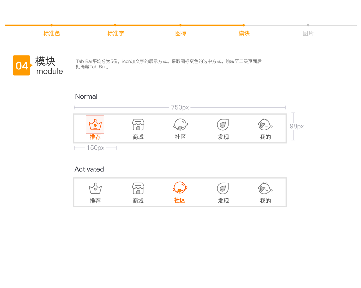Click the orange 04 section badge
Screen dimensions: 361x288
(x=22, y=65)
